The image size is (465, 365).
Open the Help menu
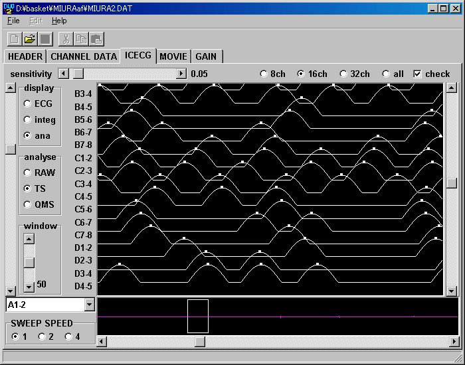[59, 21]
